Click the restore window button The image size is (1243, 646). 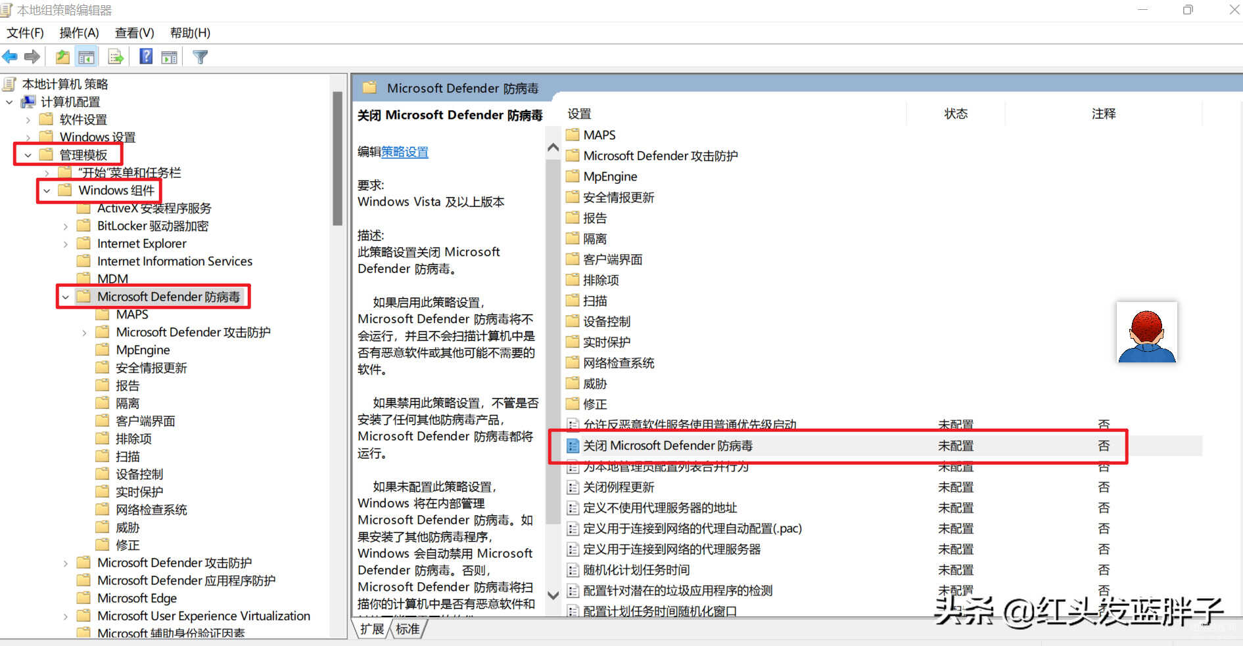click(x=1188, y=10)
